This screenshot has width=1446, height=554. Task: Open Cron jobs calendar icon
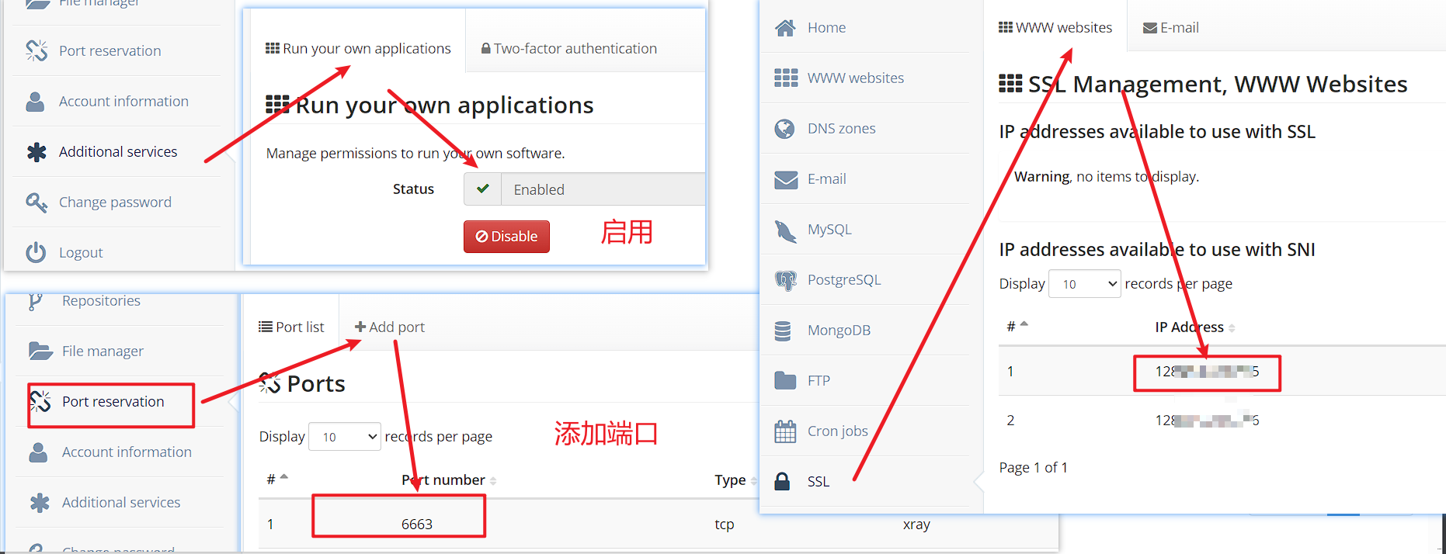coord(785,431)
